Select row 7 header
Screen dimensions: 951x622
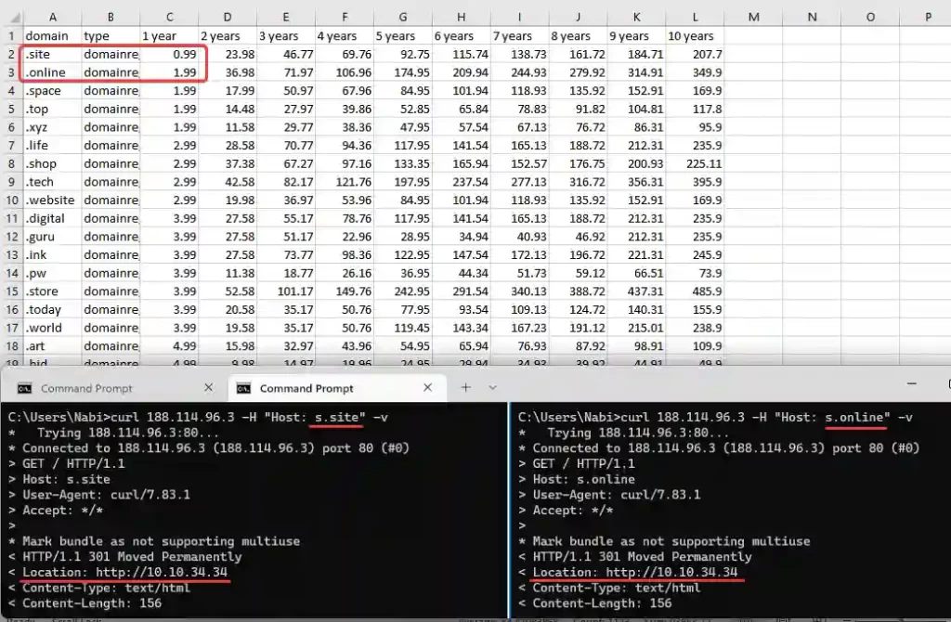click(x=11, y=145)
